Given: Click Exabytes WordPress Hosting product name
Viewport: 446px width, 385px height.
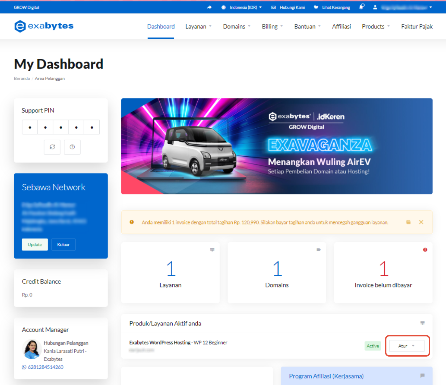Looking at the screenshot, I should [178, 343].
